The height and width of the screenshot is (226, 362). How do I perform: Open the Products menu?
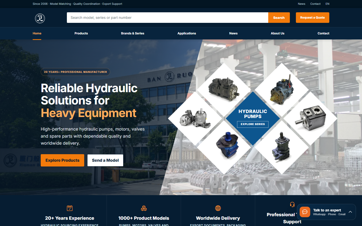coord(81,33)
